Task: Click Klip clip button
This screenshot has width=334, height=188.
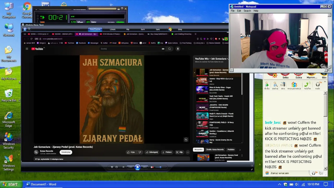Action: 179,152
